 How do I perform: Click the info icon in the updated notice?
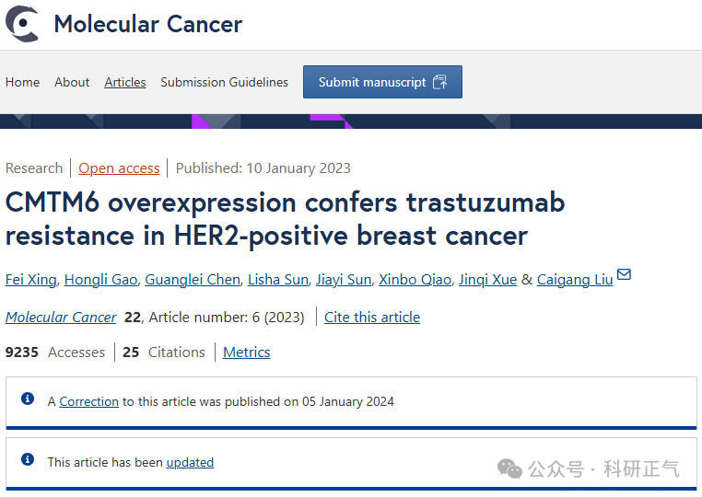point(28,459)
